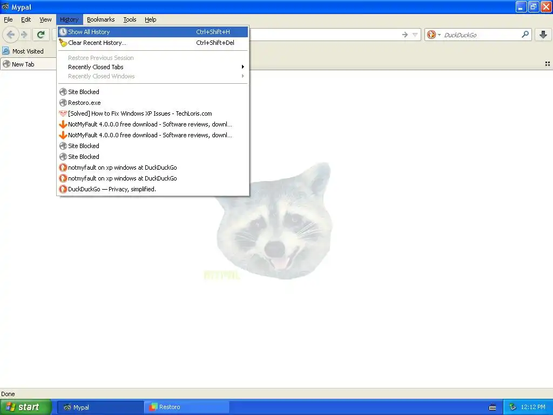Open the Restoro.exe history entry
Viewport: 553px width, 415px height.
pos(153,103)
